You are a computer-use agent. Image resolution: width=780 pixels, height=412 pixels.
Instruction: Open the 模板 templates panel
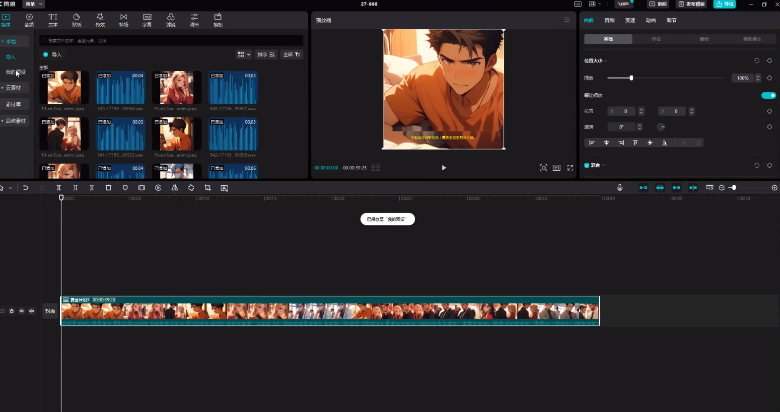[218, 20]
